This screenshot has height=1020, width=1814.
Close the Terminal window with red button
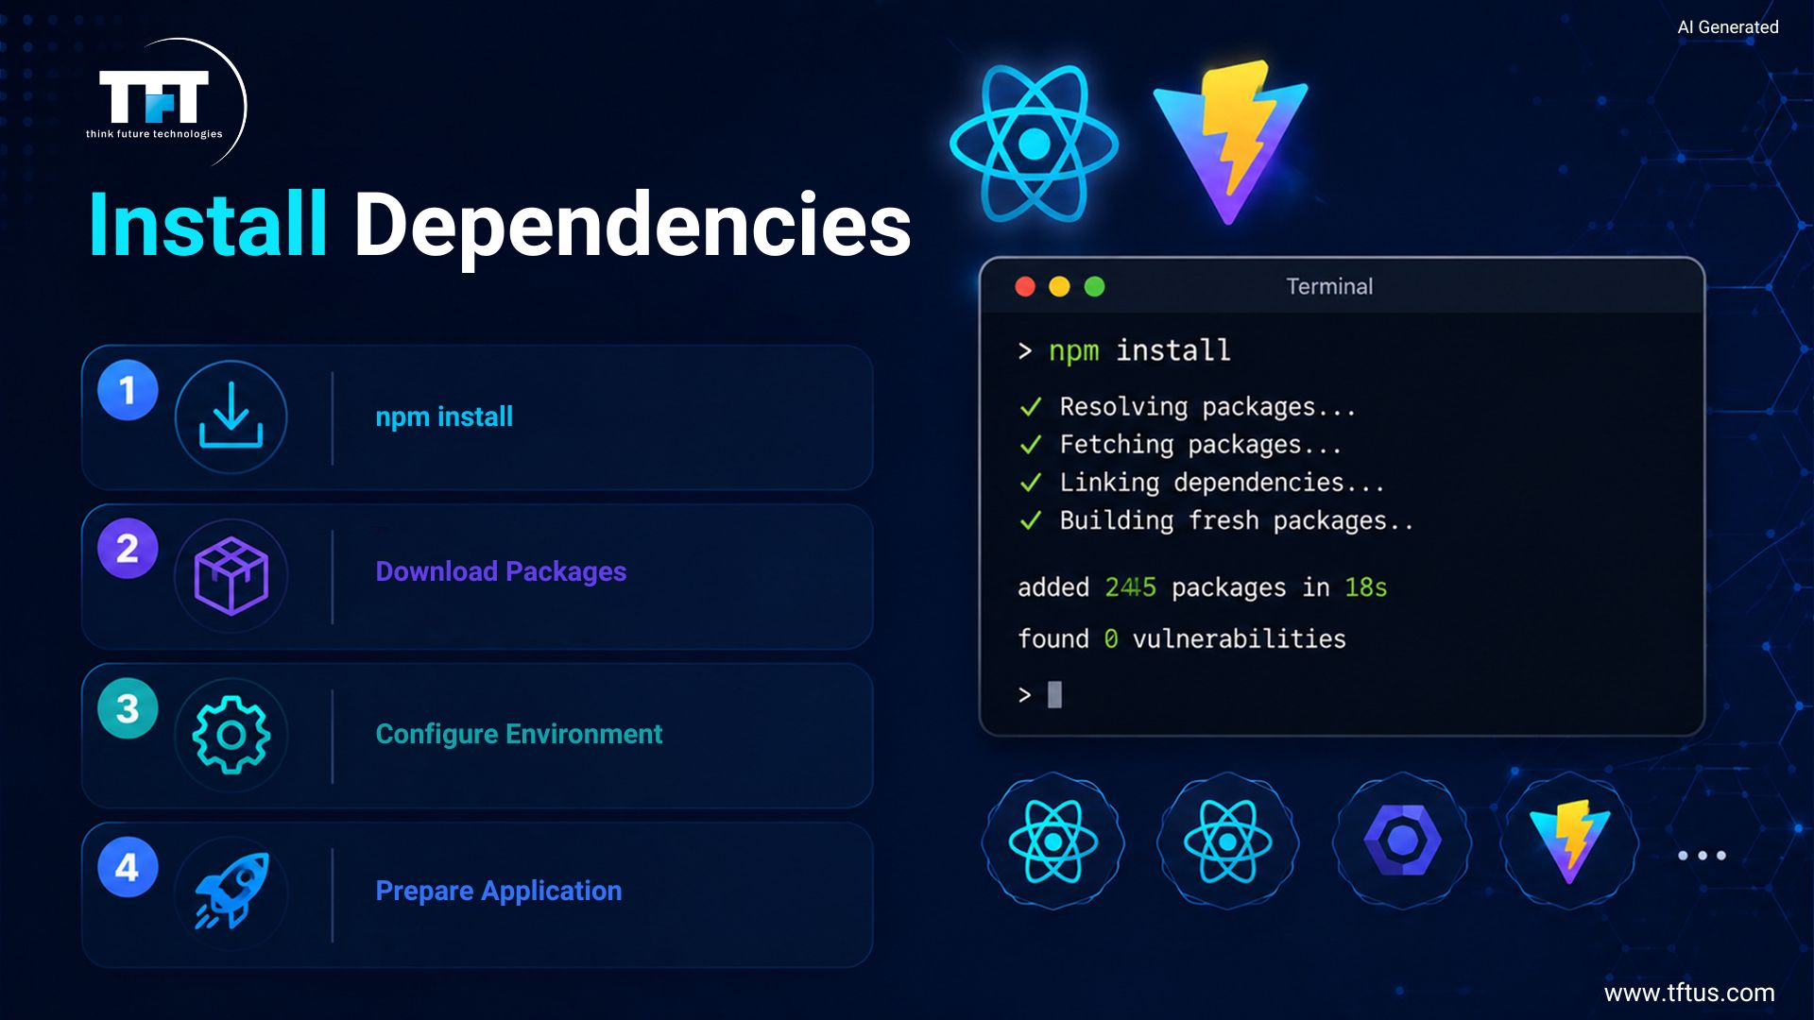pos(1025,286)
